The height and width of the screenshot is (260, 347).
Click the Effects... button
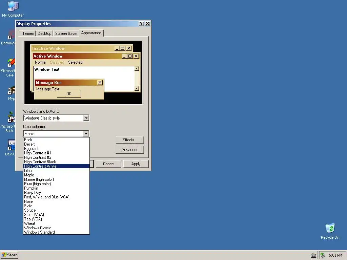click(130, 140)
